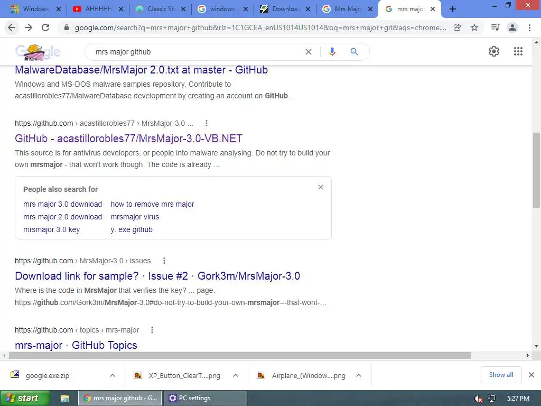This screenshot has height=406, width=541.
Task: Open acastillorobles77/MrsMajor-3.0-VB.NET result
Action: point(129,139)
